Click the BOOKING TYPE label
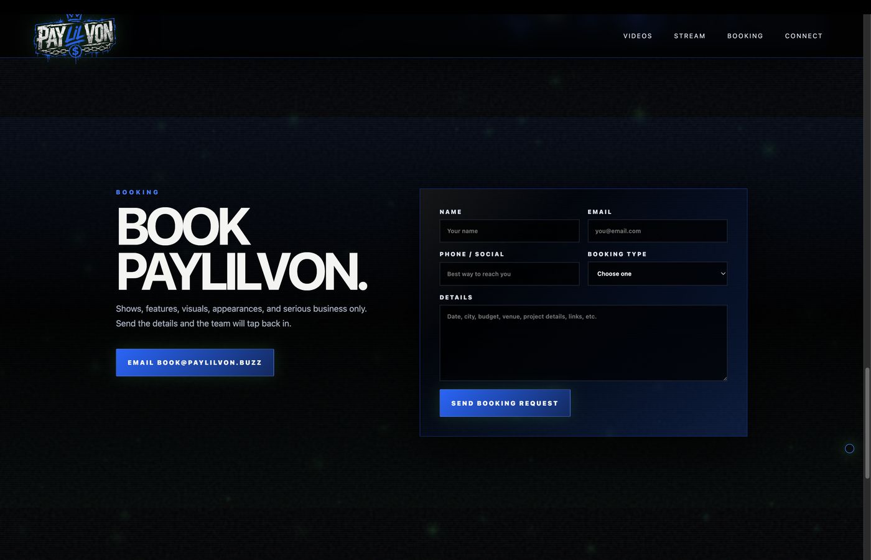This screenshot has height=560, width=871. (617, 254)
